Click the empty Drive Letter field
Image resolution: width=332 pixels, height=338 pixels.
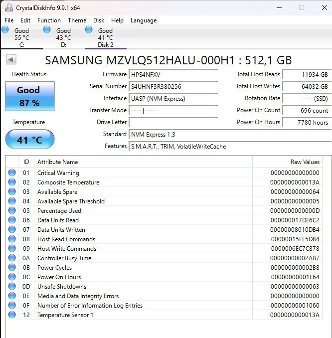[173, 123]
